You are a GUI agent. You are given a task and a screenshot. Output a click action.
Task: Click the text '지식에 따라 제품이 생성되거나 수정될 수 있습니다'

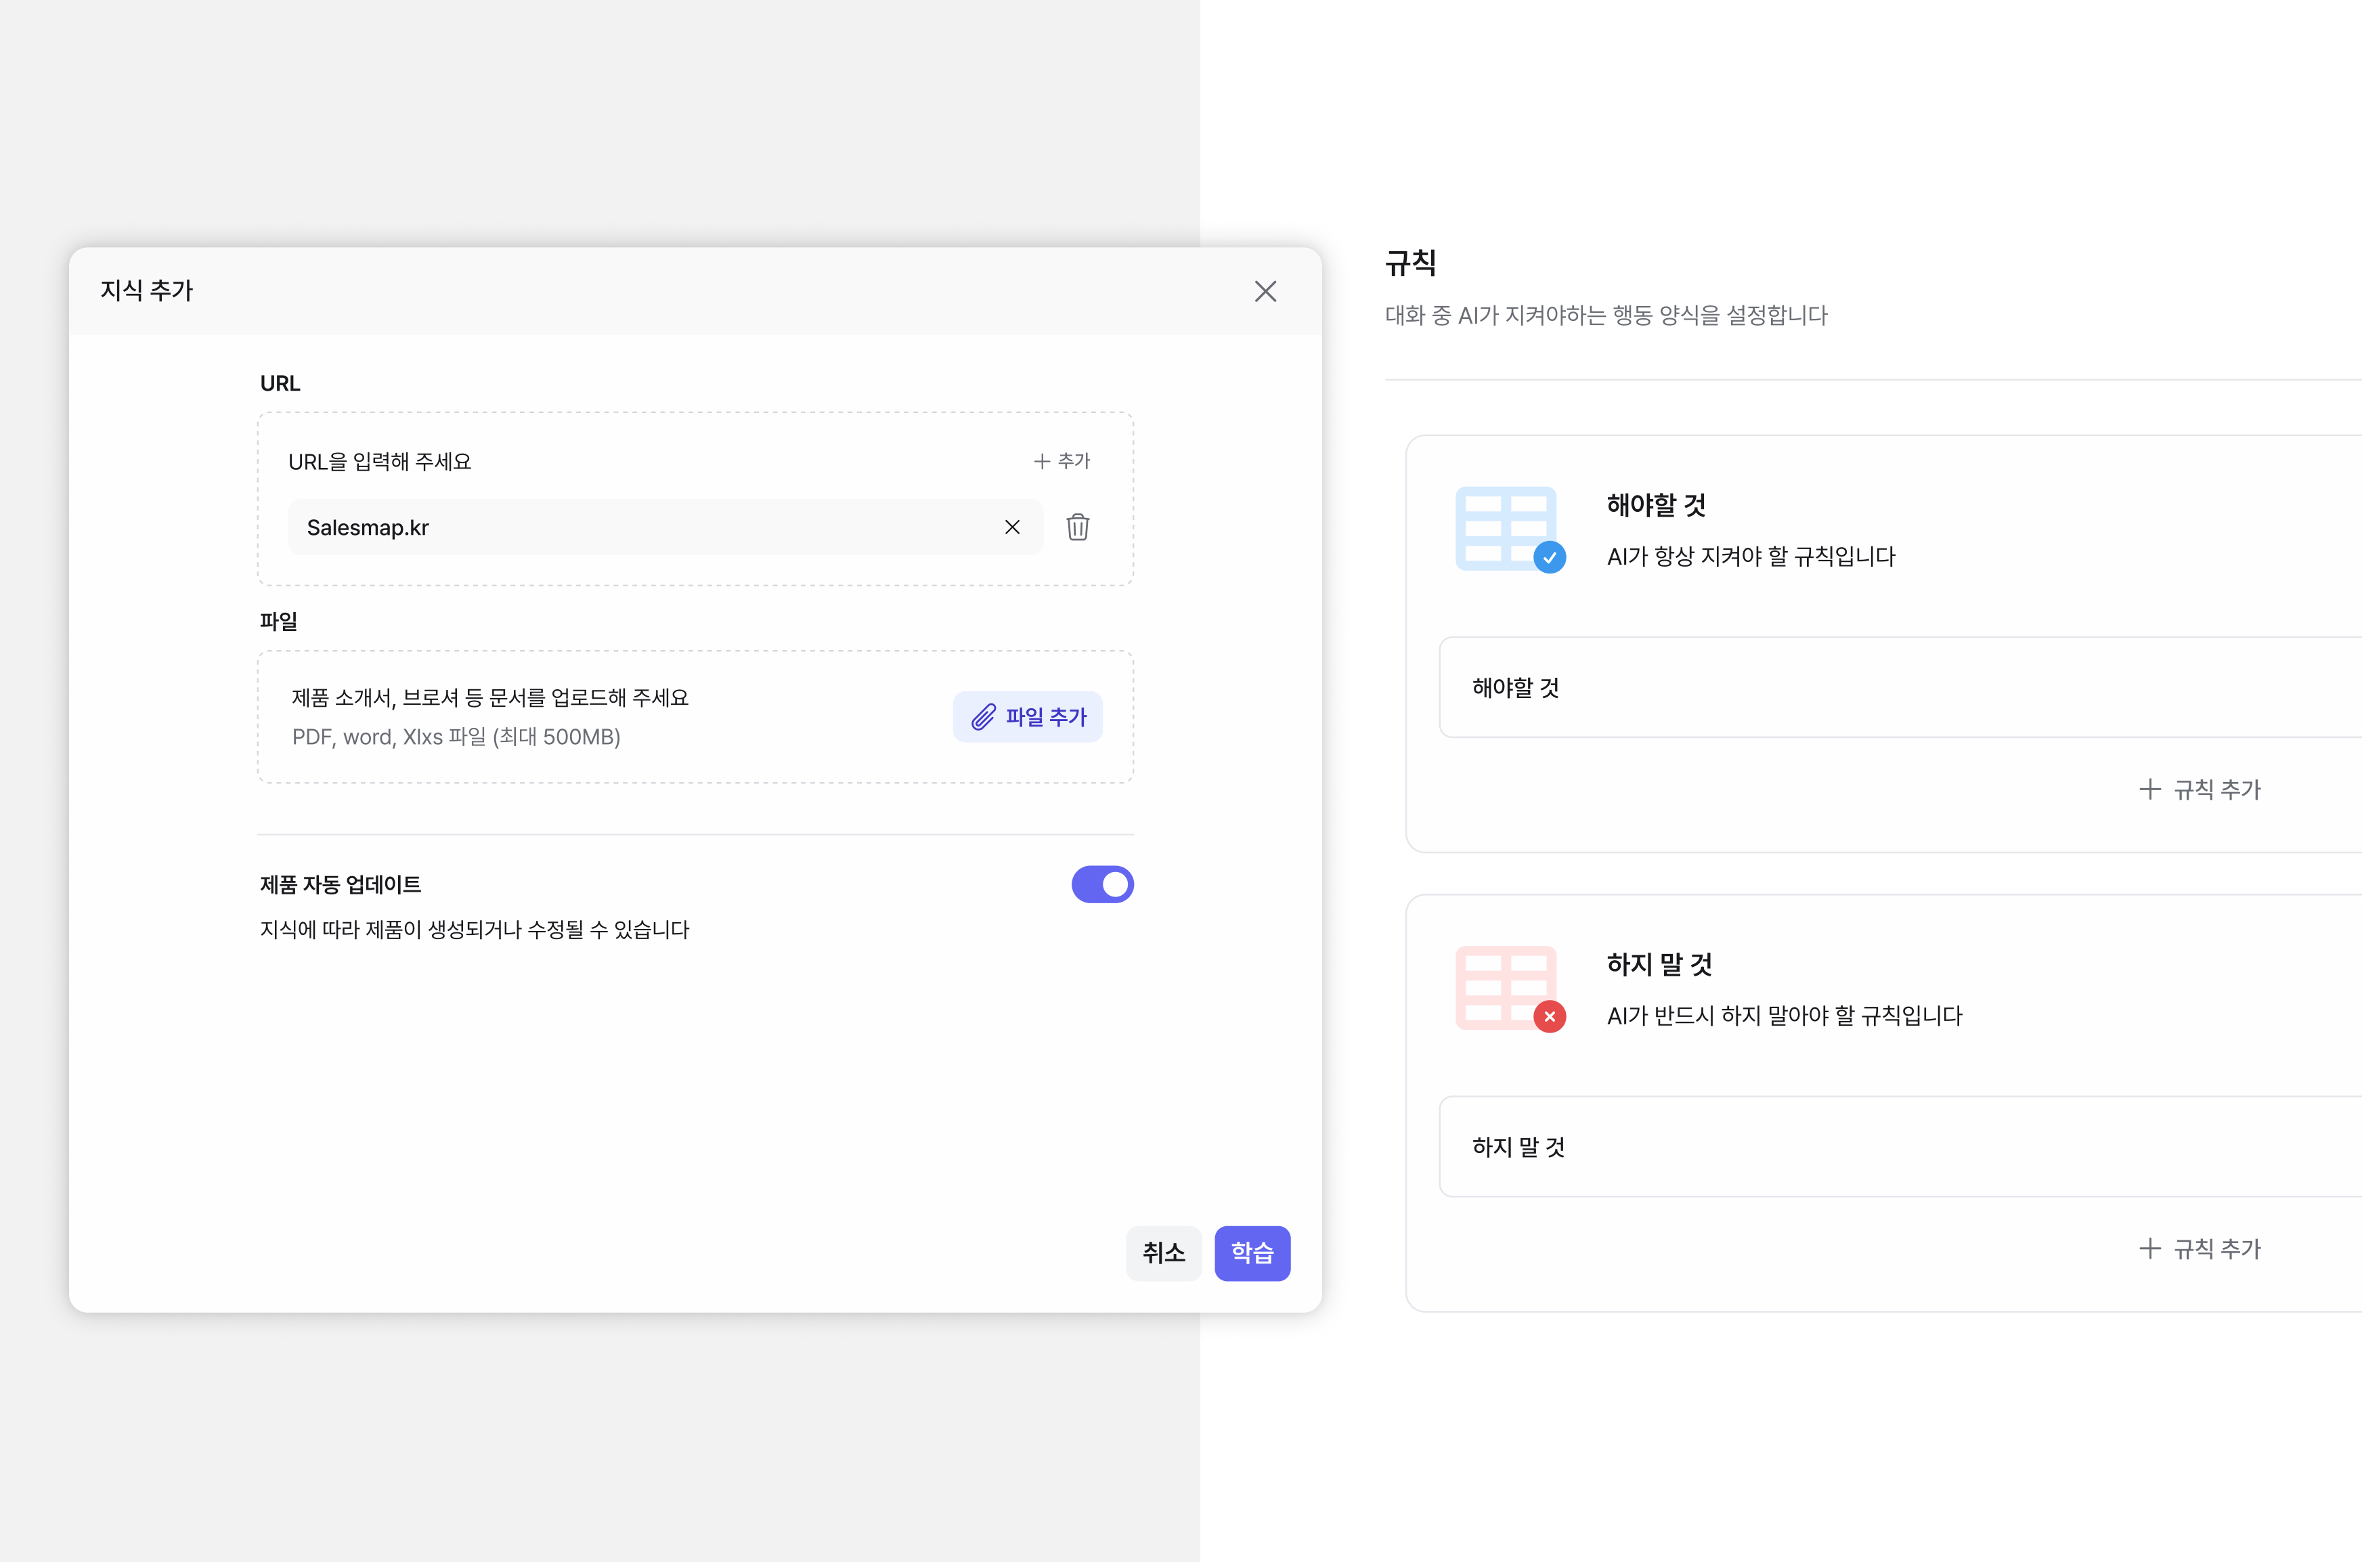[x=475, y=930]
